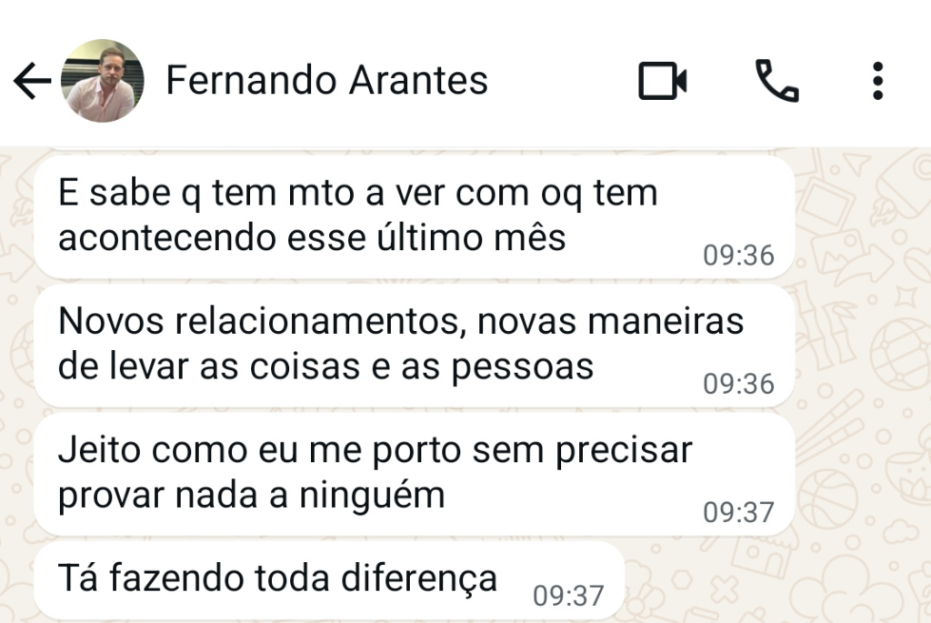Open the three-dot more options menu
The height and width of the screenshot is (623, 931).
click(877, 82)
